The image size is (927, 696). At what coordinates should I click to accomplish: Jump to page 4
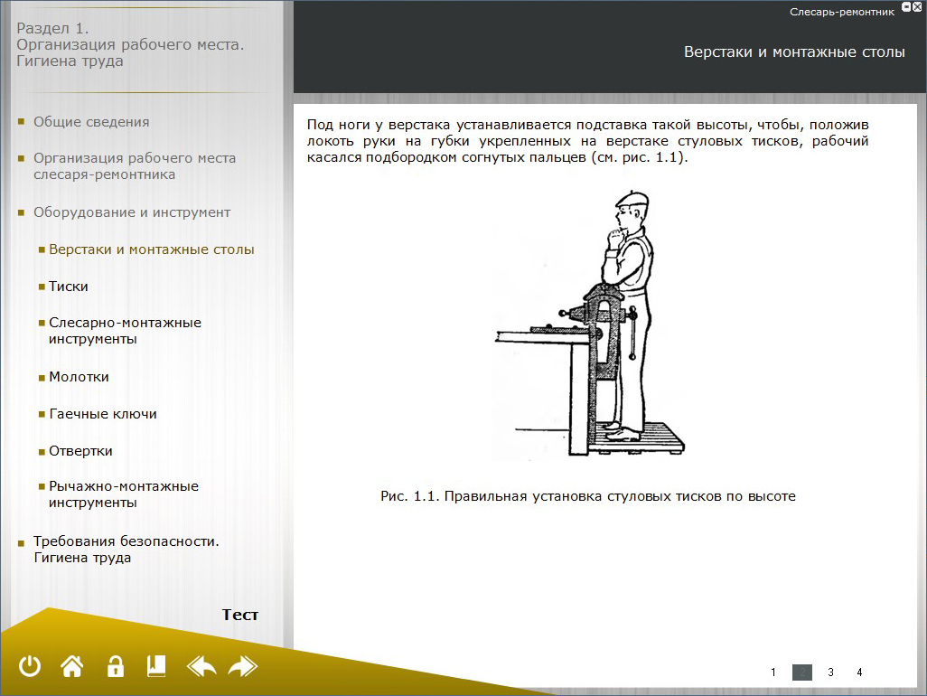859,672
